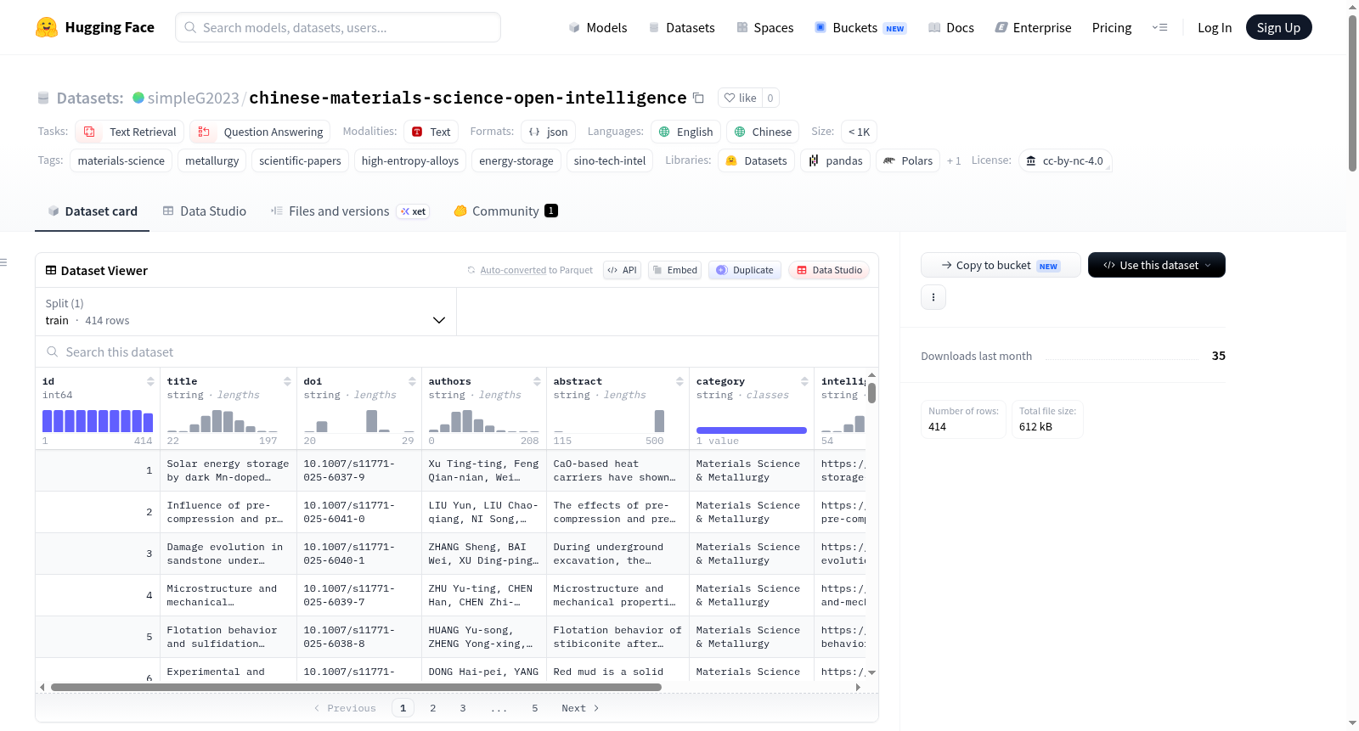This screenshot has height=731, width=1359.
Task: Select the Size <1K tag
Action: pyautogui.click(x=859, y=132)
